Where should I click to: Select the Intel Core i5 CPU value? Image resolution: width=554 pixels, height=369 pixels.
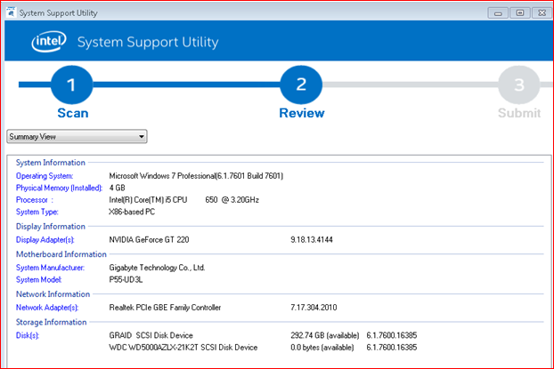click(183, 200)
